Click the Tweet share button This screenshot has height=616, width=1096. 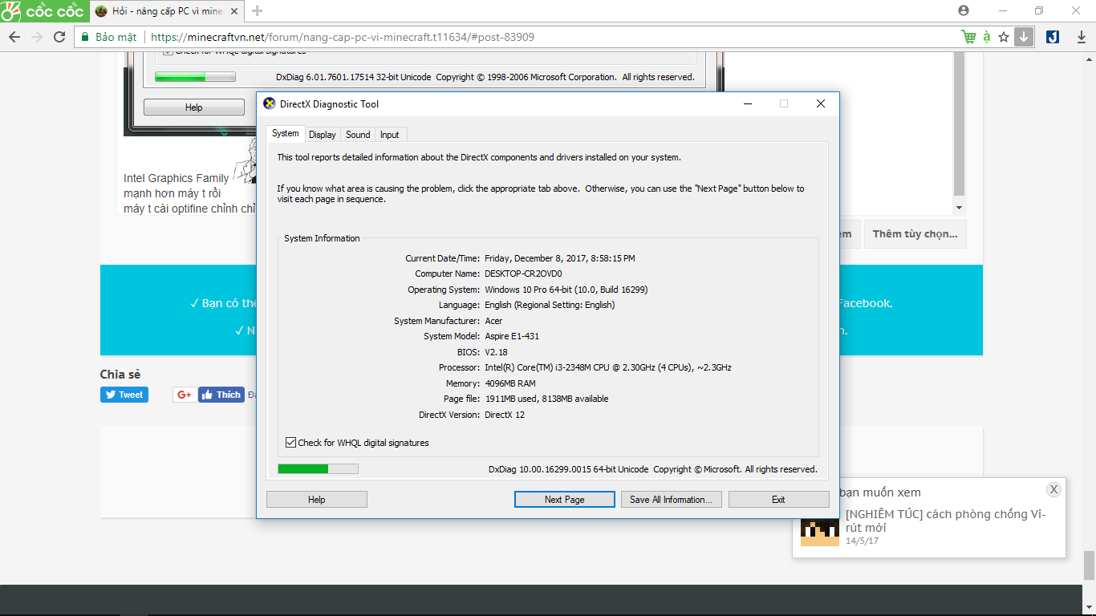(124, 395)
